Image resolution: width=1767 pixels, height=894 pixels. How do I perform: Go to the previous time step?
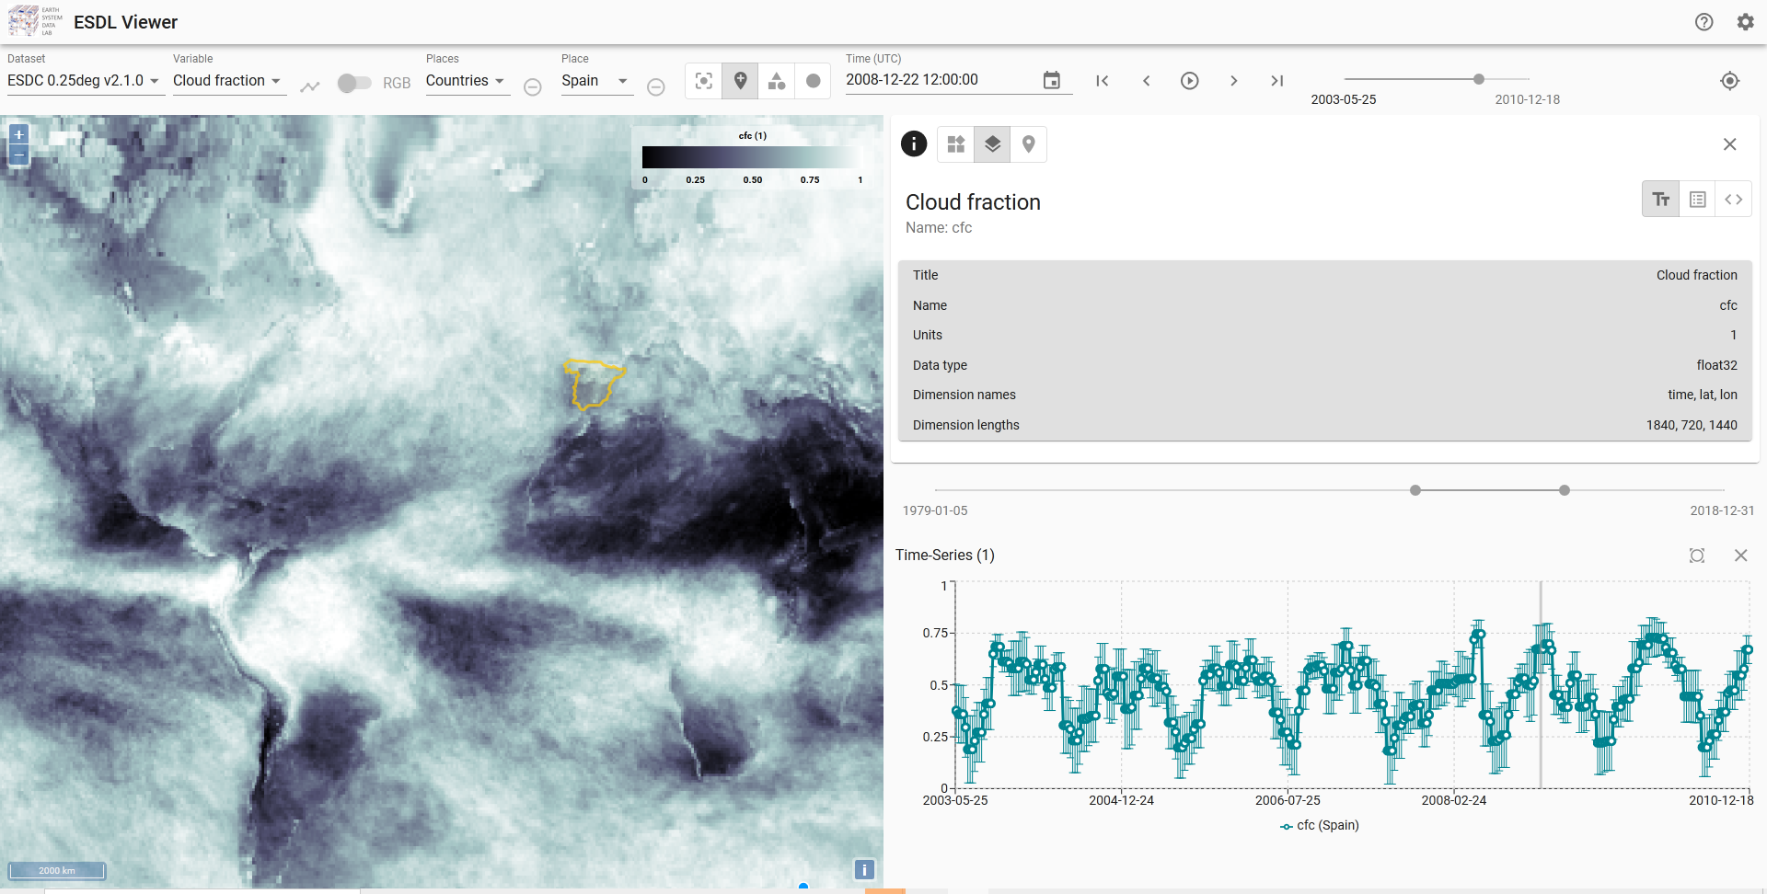click(x=1146, y=81)
